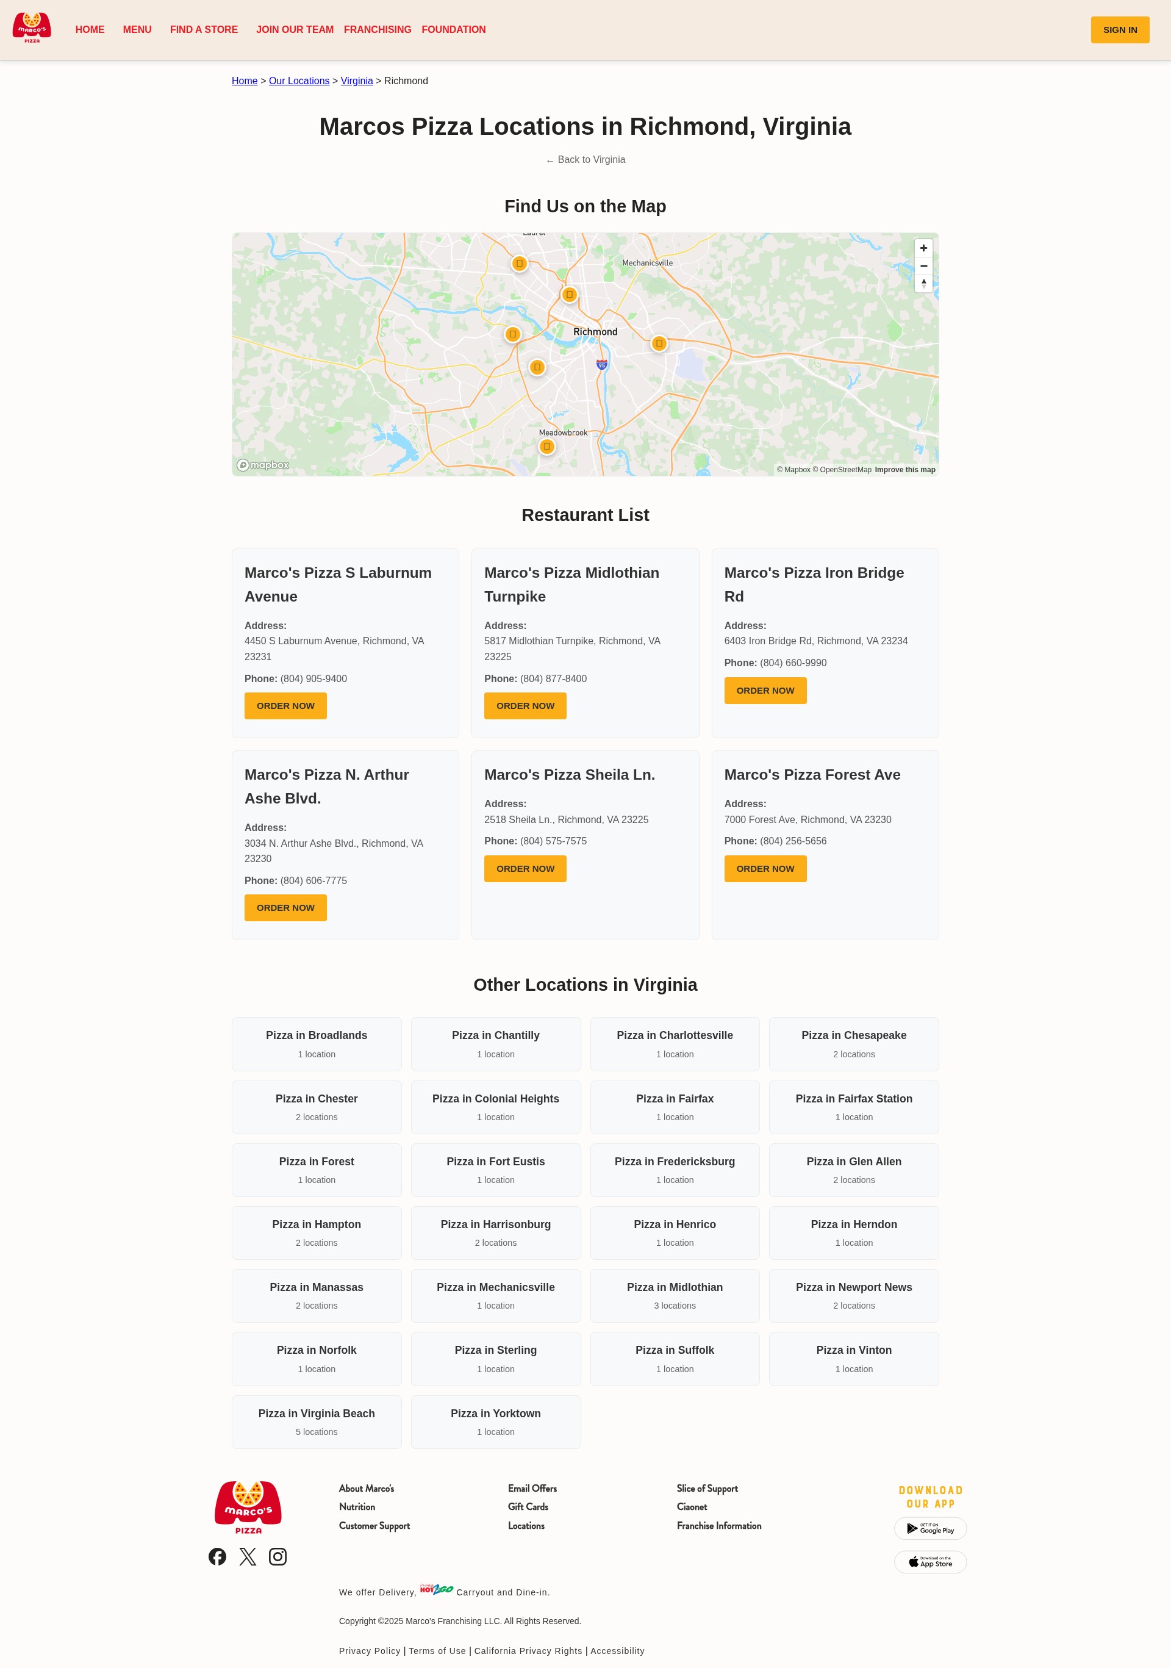Open the Mapbox logo link
The width and height of the screenshot is (1171, 1668).
pos(263,465)
